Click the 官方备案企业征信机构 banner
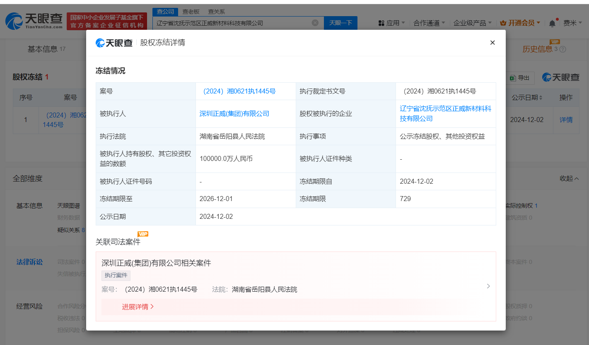 107,21
